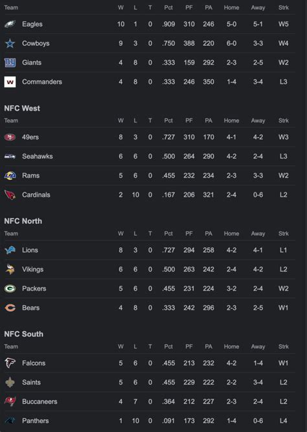Screen dimensions: 307x432
Task: Open the Commanders W logo
Action: [10, 82]
